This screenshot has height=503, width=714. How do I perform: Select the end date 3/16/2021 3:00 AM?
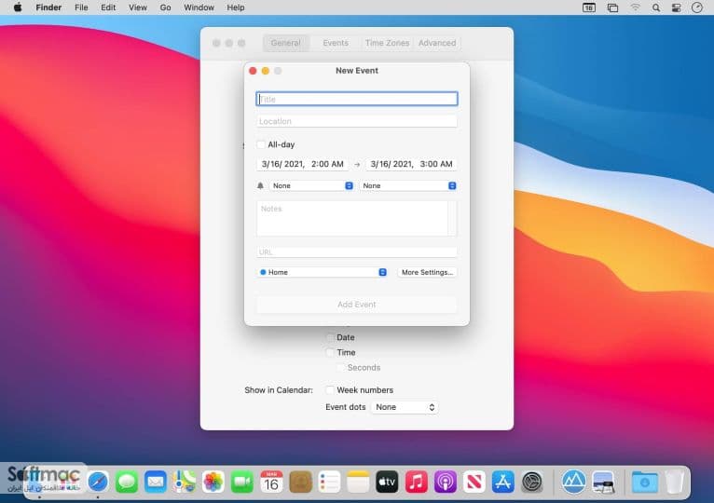pos(411,164)
